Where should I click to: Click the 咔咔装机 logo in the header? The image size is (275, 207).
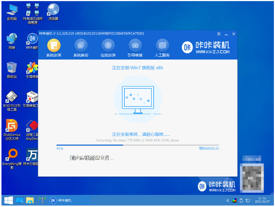[206, 47]
